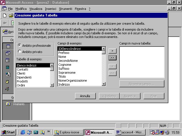Click the Fine button
182x136 pixels.
point(154,96)
